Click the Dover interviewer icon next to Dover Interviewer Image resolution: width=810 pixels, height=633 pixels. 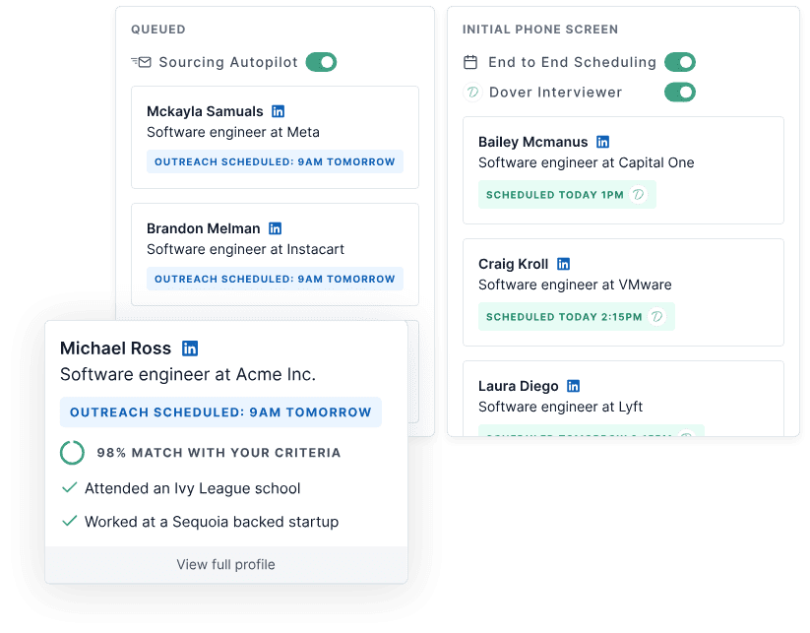473,93
